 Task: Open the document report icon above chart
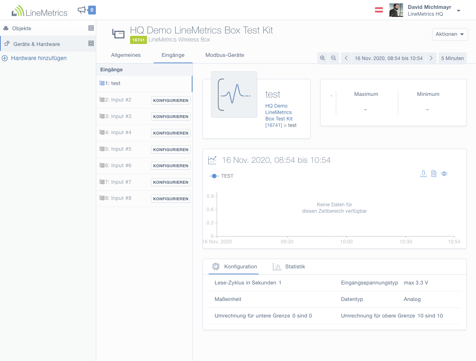pos(434,174)
